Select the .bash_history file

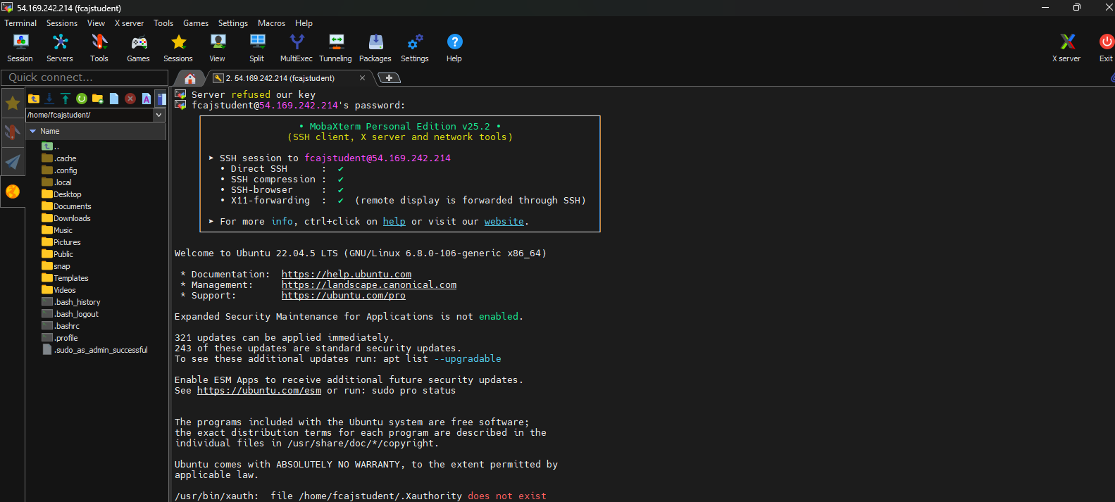pyautogui.click(x=71, y=302)
